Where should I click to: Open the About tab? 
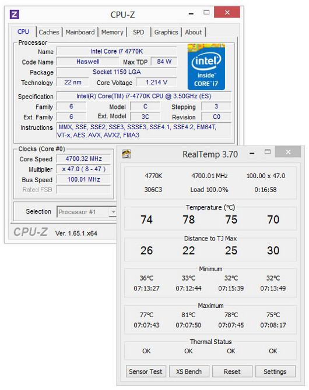tap(194, 32)
